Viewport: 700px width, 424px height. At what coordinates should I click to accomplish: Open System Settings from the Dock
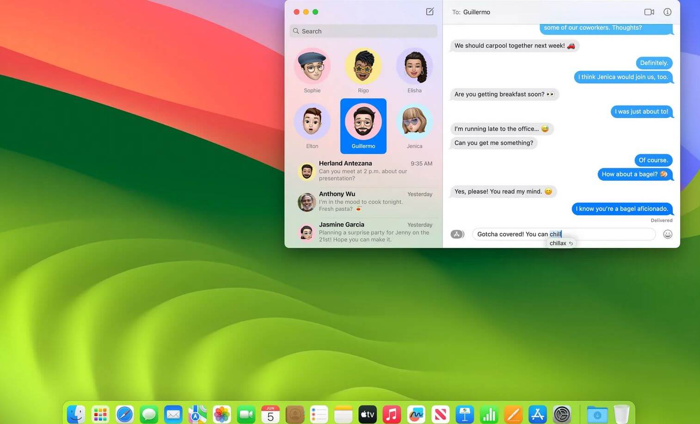point(562,414)
